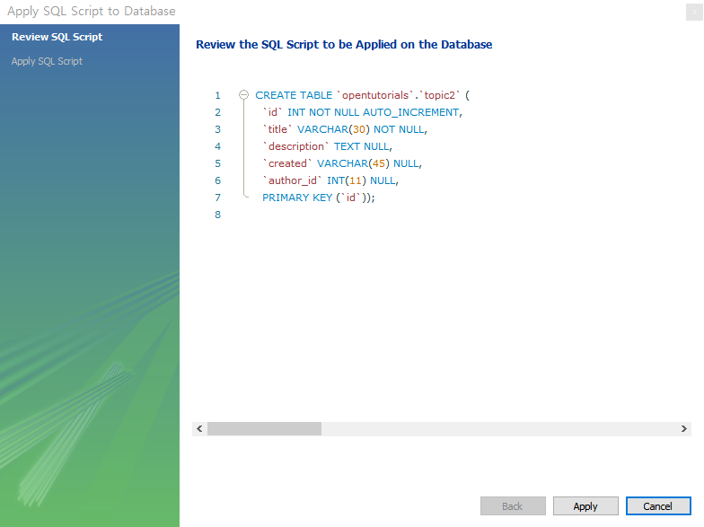Click the `created` column name

point(287,163)
